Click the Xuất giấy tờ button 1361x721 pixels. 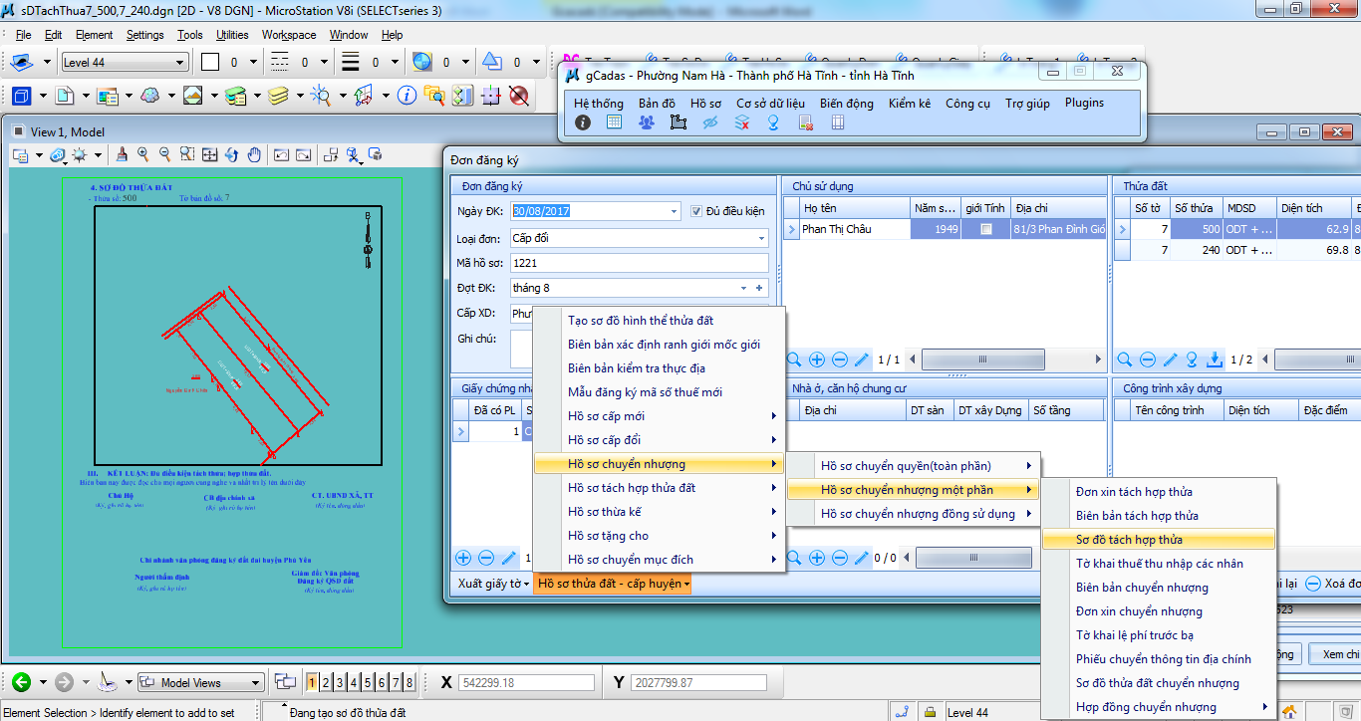click(492, 584)
